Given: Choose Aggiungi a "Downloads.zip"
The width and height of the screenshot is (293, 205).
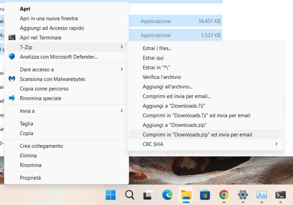Looking at the screenshot, I should [x=174, y=125].
